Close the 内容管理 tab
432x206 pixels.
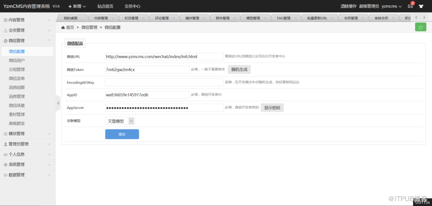pyautogui.click(x=113, y=18)
